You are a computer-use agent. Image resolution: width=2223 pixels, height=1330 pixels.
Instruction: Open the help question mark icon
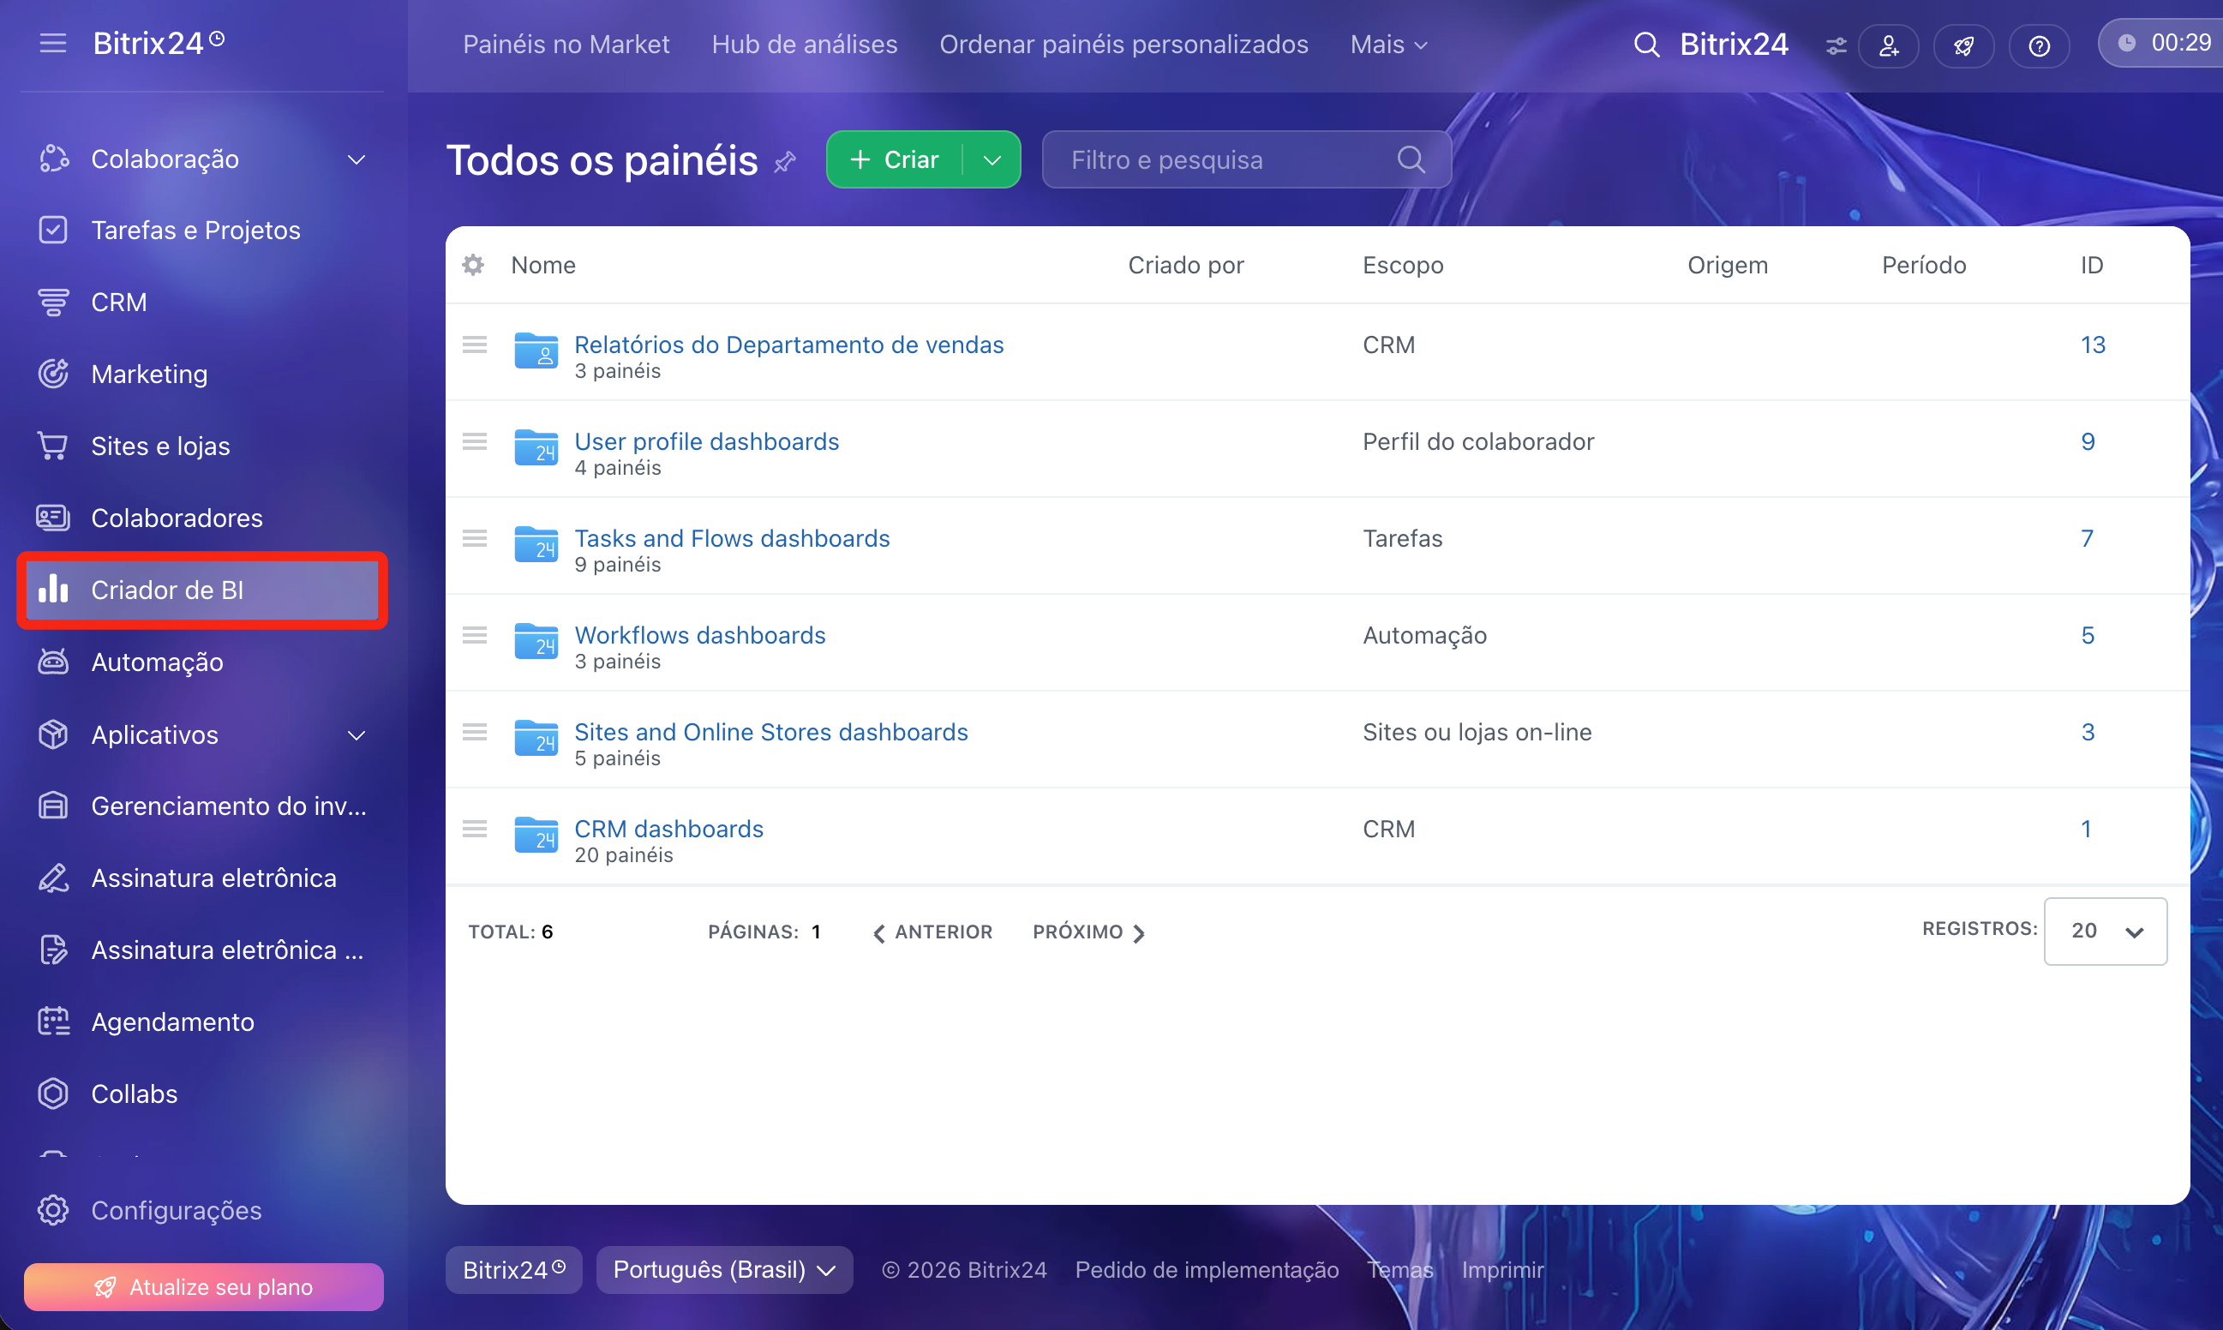point(2040,45)
